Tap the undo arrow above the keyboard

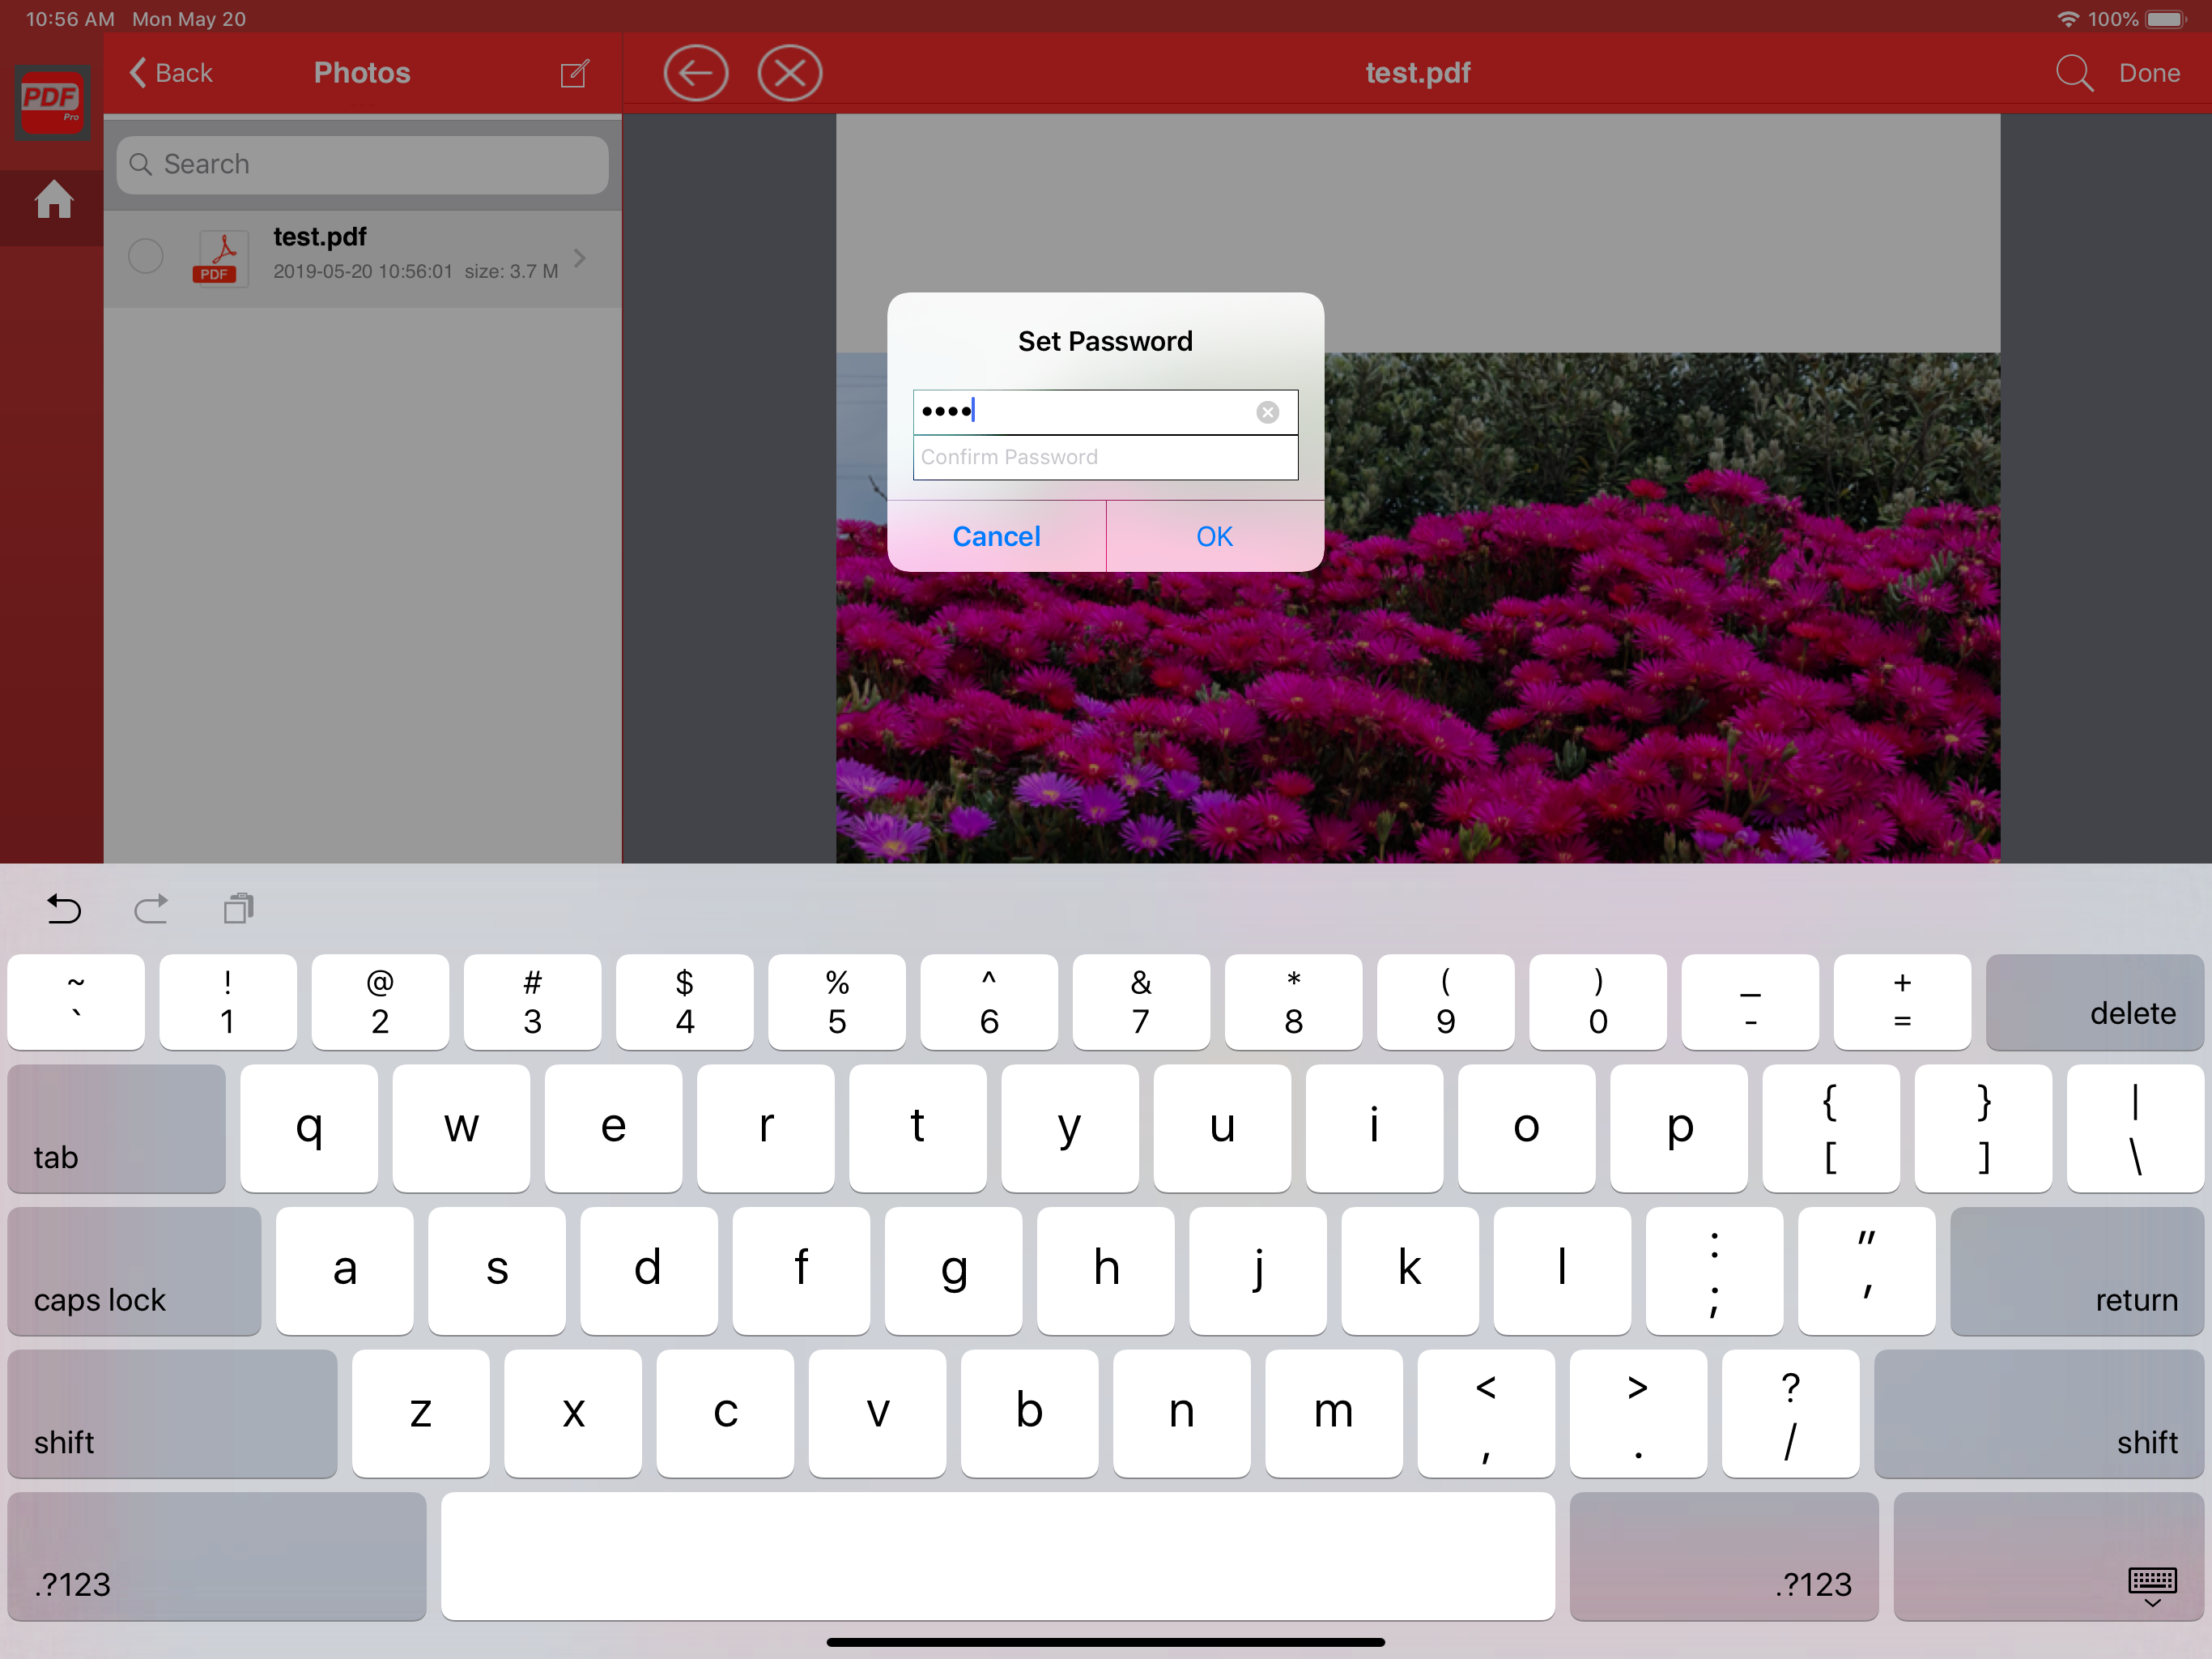click(64, 909)
